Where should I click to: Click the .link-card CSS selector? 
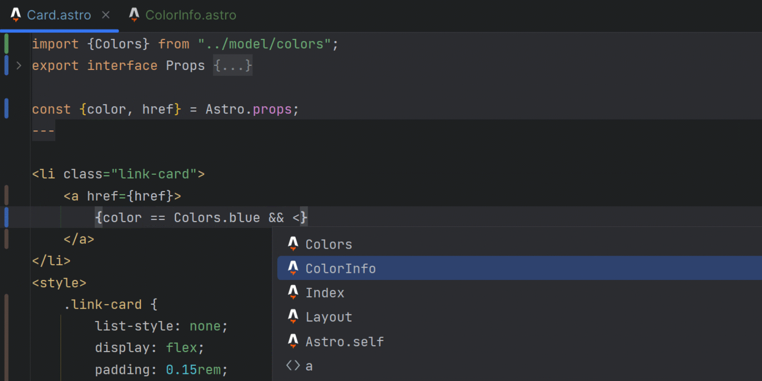tap(103, 304)
